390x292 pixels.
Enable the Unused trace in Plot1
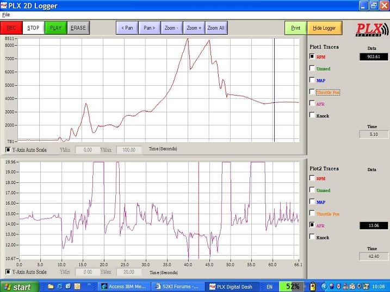click(x=312, y=68)
